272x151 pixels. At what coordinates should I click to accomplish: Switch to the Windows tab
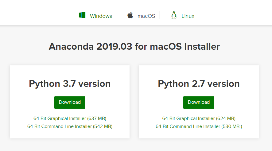[101, 16]
